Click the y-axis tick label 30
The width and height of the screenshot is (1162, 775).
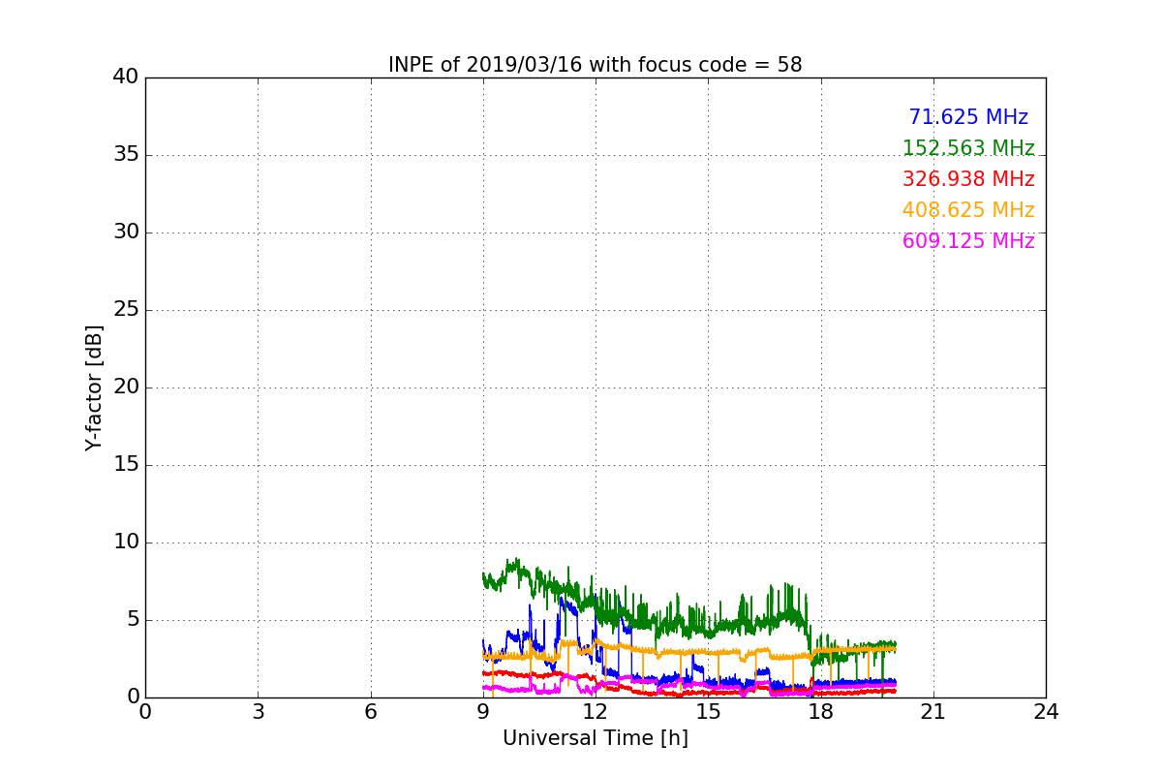coord(126,232)
